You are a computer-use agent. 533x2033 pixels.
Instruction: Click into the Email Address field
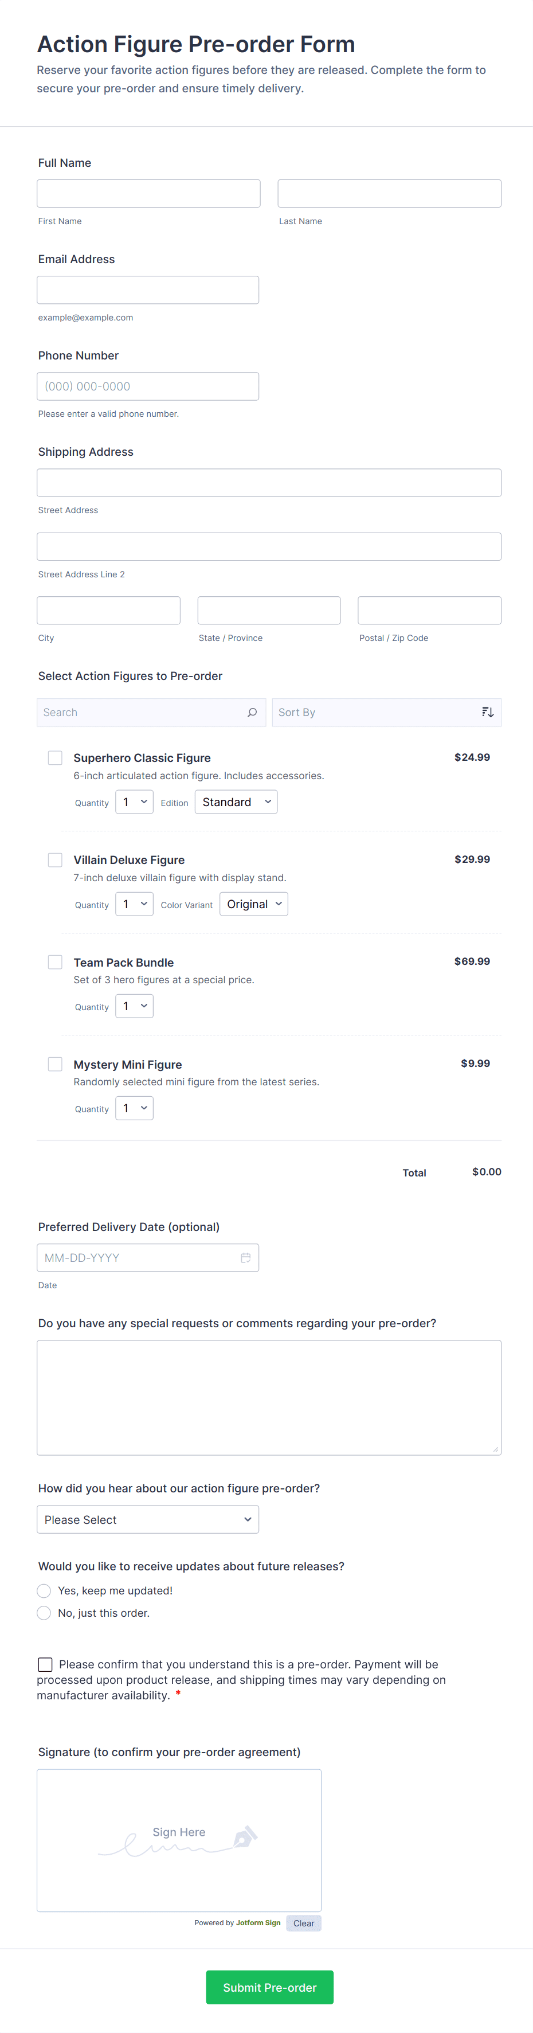[147, 290]
